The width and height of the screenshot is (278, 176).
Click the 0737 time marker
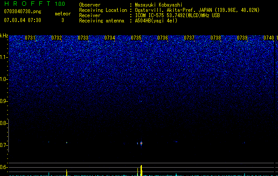pos(189,38)
